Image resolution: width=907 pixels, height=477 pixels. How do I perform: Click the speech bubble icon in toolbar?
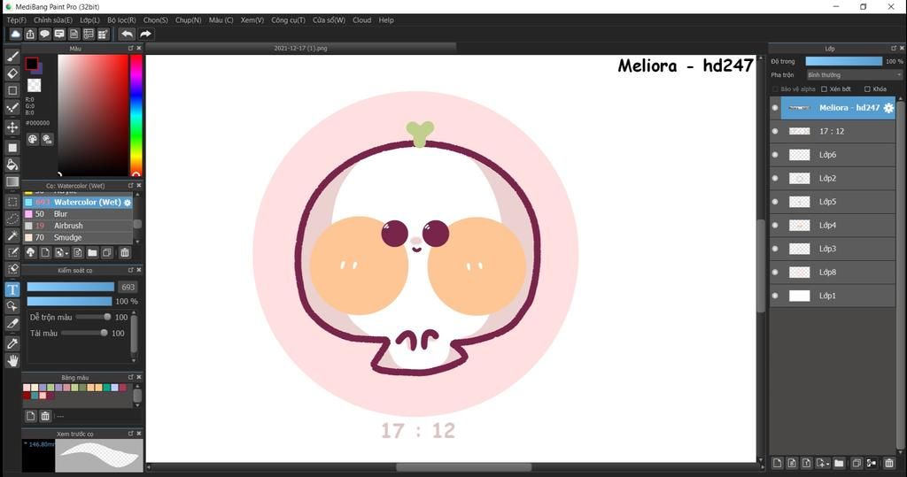[x=44, y=35]
